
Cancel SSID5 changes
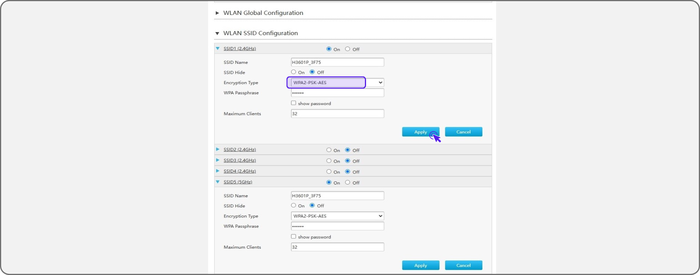coord(464,265)
